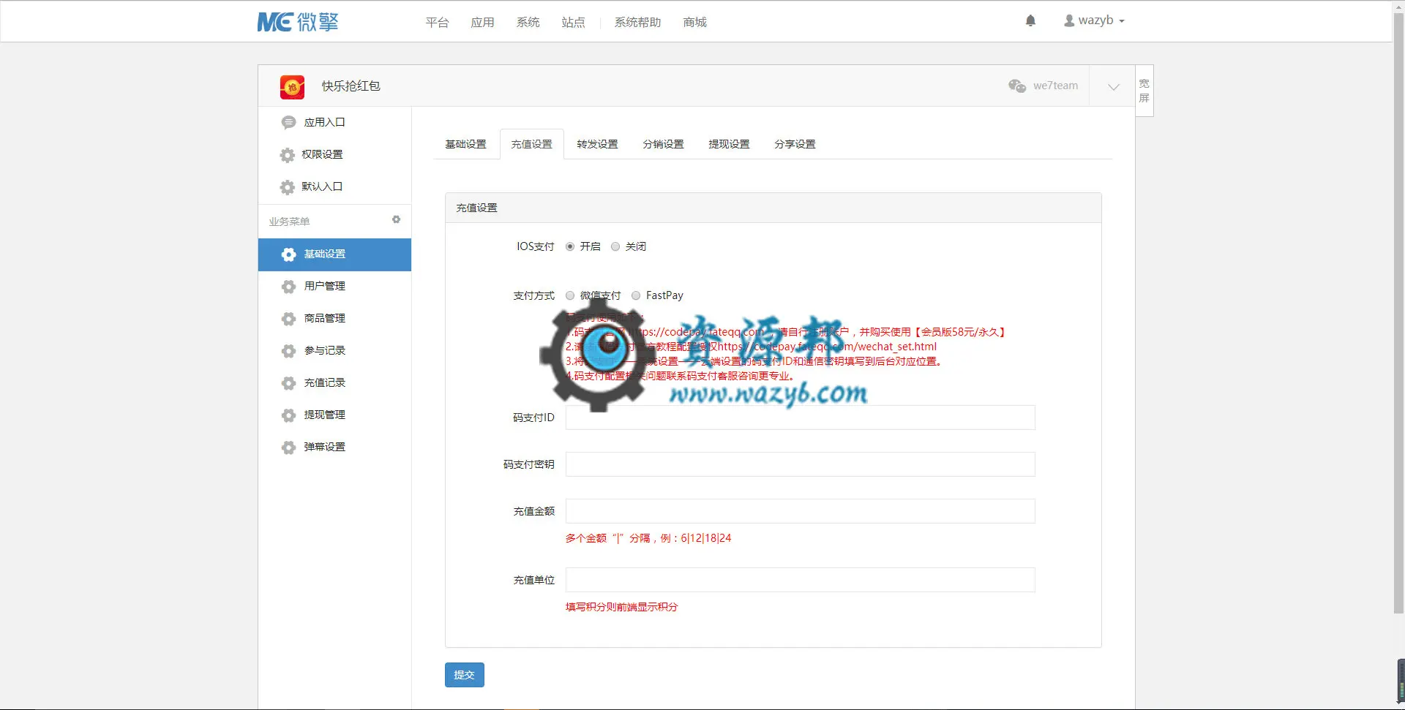The image size is (1405, 710).
Task: Select FastPay payment method radio
Action: click(x=636, y=296)
